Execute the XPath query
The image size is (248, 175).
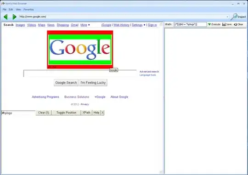(x=214, y=24)
